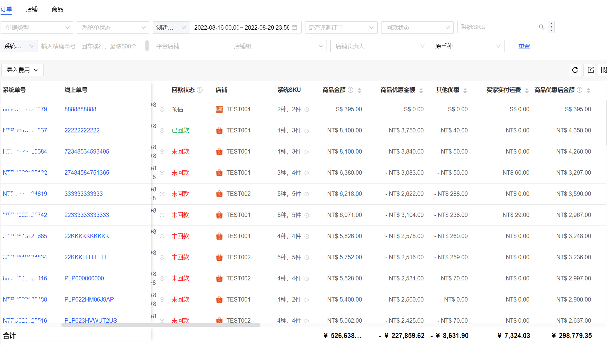
Task: Click the search magnifier in the 系统SKU field
Action: [x=542, y=27]
